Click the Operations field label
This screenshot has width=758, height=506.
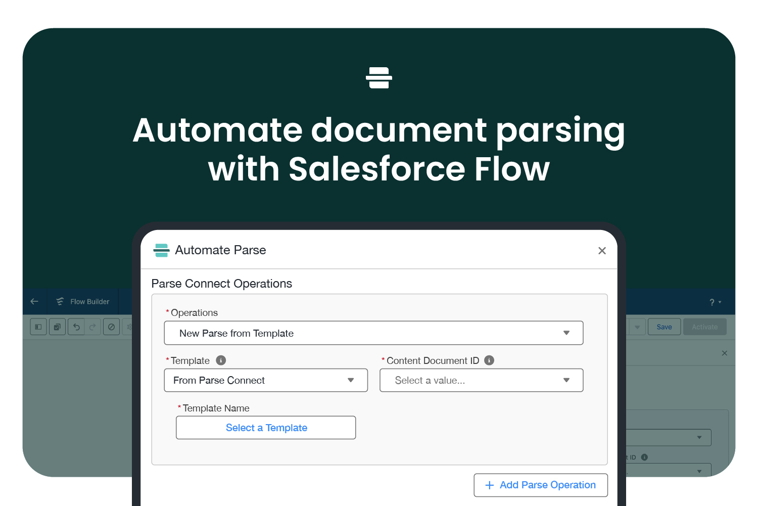[194, 313]
